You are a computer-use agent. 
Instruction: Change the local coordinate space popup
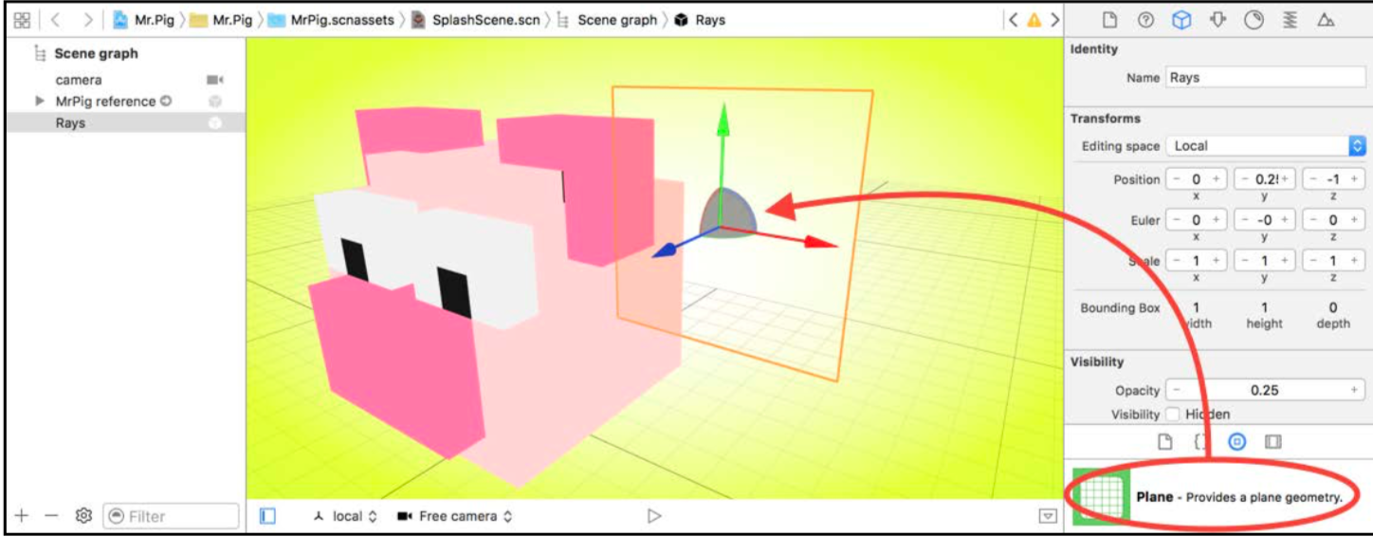tap(345, 516)
